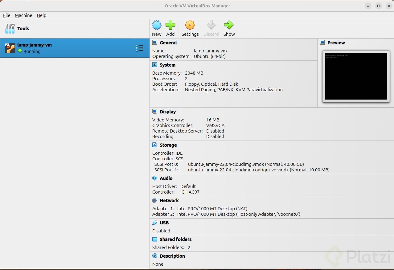Click 'Controller: SCSI' text
The height and width of the screenshot is (270, 394).
[x=168, y=159]
